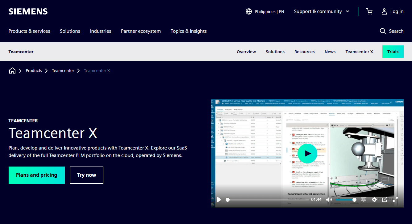
Task: Click the Try now button
Action: coord(86,175)
